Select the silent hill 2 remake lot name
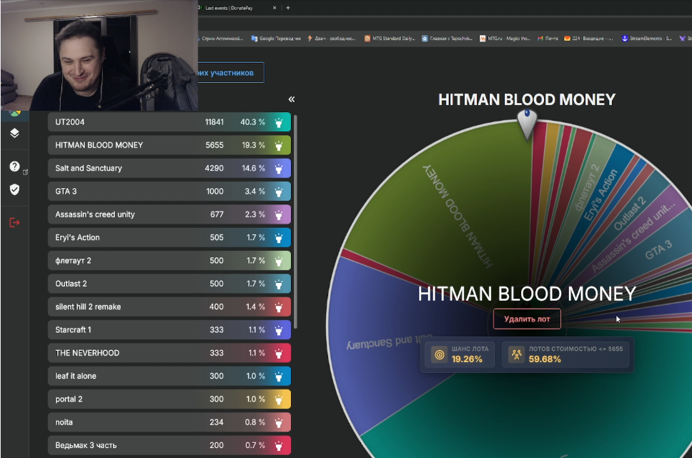This screenshot has width=692, height=458. click(88, 307)
